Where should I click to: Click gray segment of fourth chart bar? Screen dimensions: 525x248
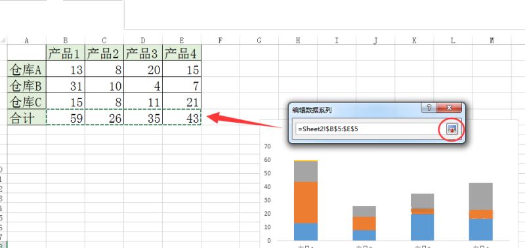pyautogui.click(x=480, y=196)
